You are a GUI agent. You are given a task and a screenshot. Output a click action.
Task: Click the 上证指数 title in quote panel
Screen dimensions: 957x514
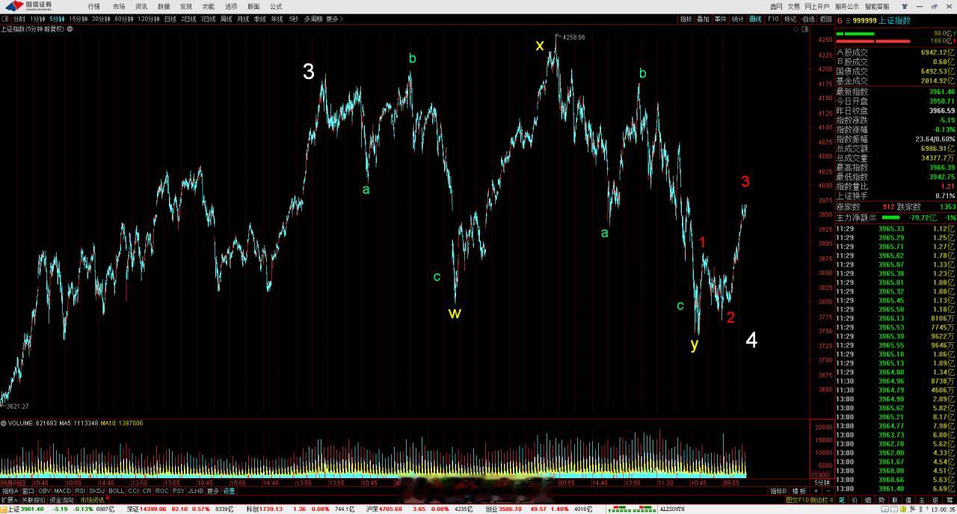coord(894,20)
